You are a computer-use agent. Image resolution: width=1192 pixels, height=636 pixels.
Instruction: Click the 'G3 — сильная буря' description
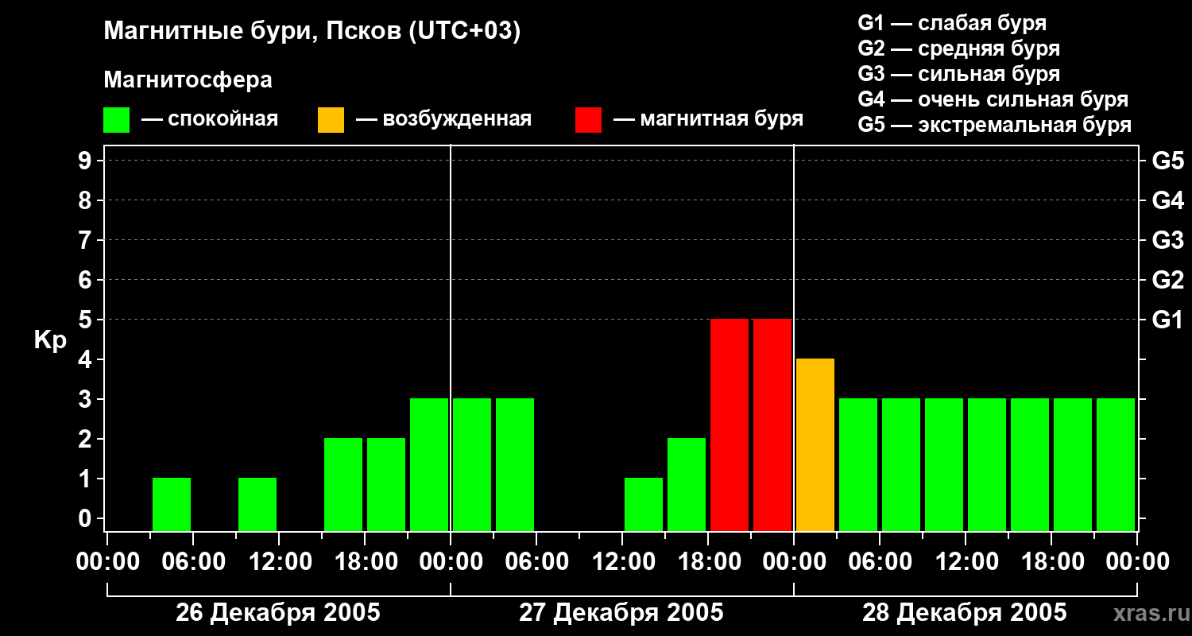coord(959,74)
